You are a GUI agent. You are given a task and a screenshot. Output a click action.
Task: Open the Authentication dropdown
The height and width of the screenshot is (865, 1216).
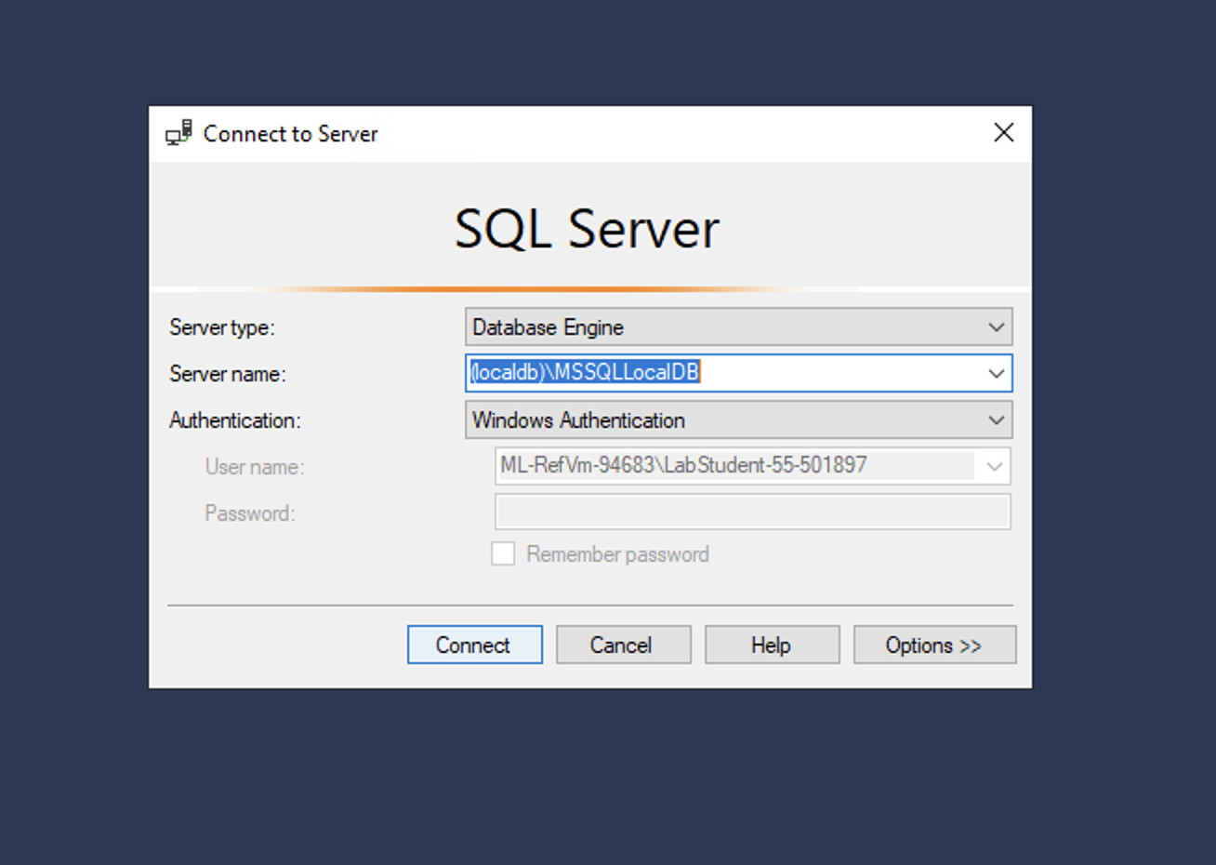tap(998, 420)
